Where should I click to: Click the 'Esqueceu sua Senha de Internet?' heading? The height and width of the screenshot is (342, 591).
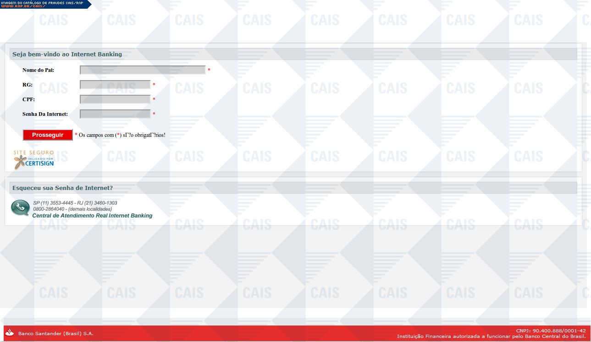62,188
